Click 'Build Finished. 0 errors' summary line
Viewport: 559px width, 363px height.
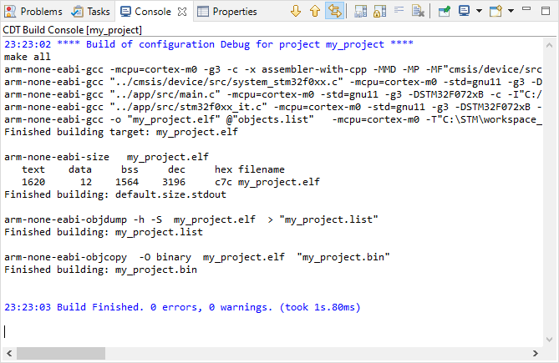tap(182, 307)
